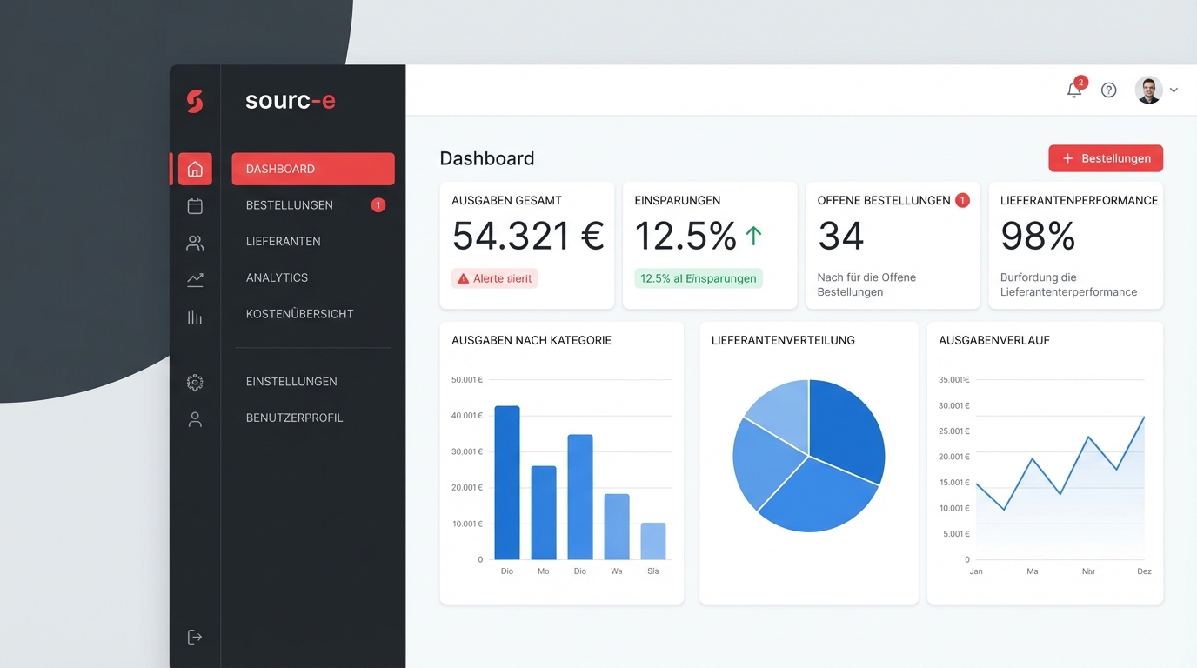Click the EINSPARUNGEN card title

coord(678,201)
